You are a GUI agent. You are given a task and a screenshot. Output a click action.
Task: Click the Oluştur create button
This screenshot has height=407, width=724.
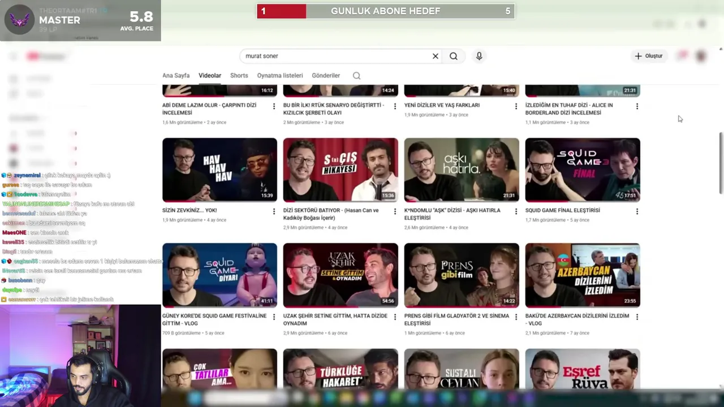(649, 56)
